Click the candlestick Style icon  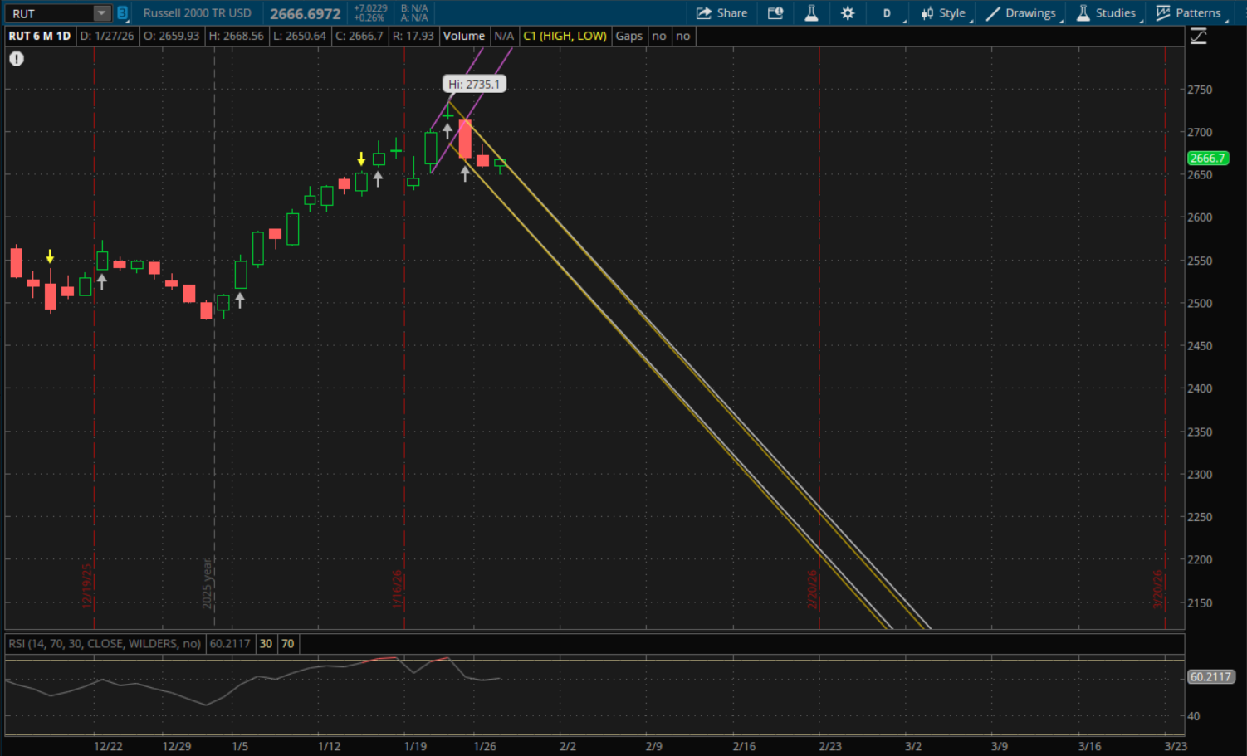(927, 13)
